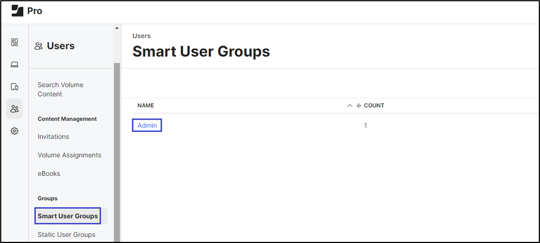
Task: Go to Invitations in the sidebar
Action: [53, 137]
